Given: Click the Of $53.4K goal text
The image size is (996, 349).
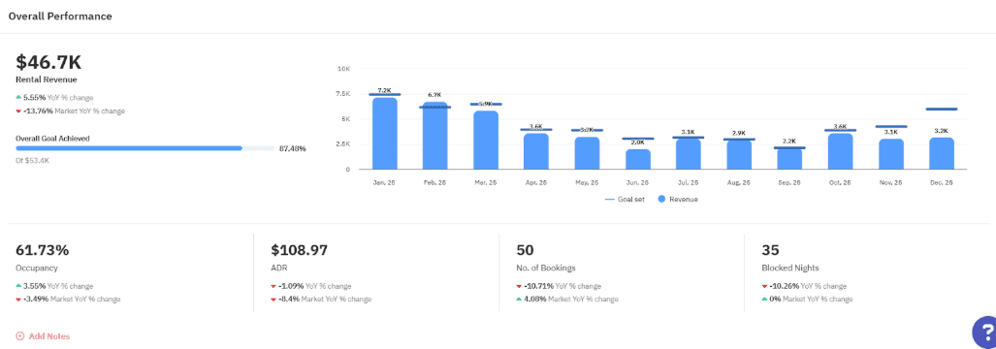Looking at the screenshot, I should coord(32,161).
